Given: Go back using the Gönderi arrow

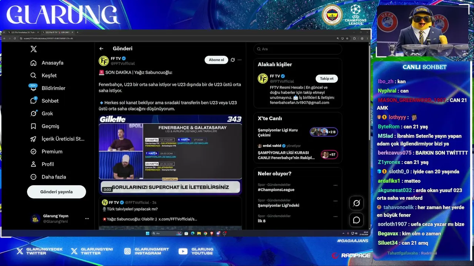Looking at the screenshot, I should click(101, 48).
